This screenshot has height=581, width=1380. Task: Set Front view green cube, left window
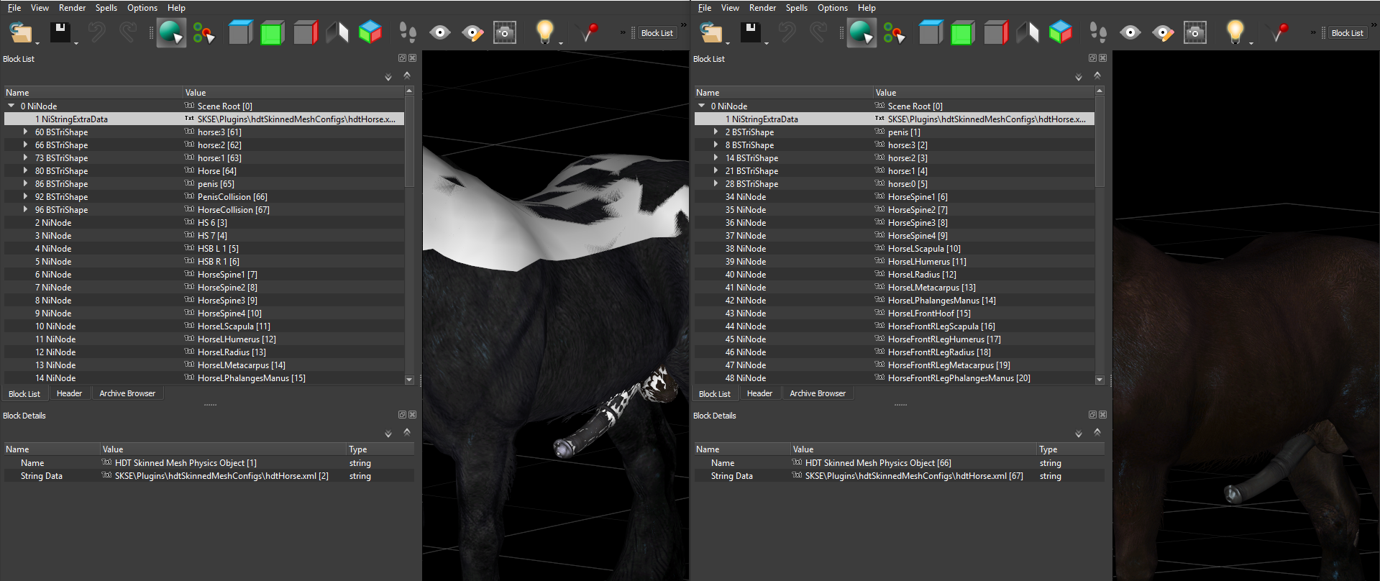click(272, 32)
